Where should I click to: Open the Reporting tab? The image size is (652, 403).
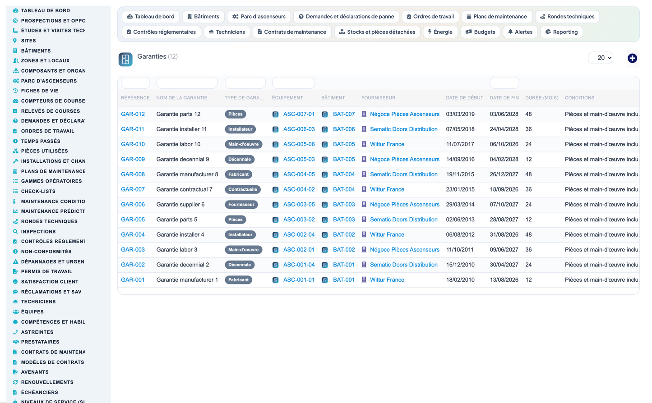click(562, 32)
